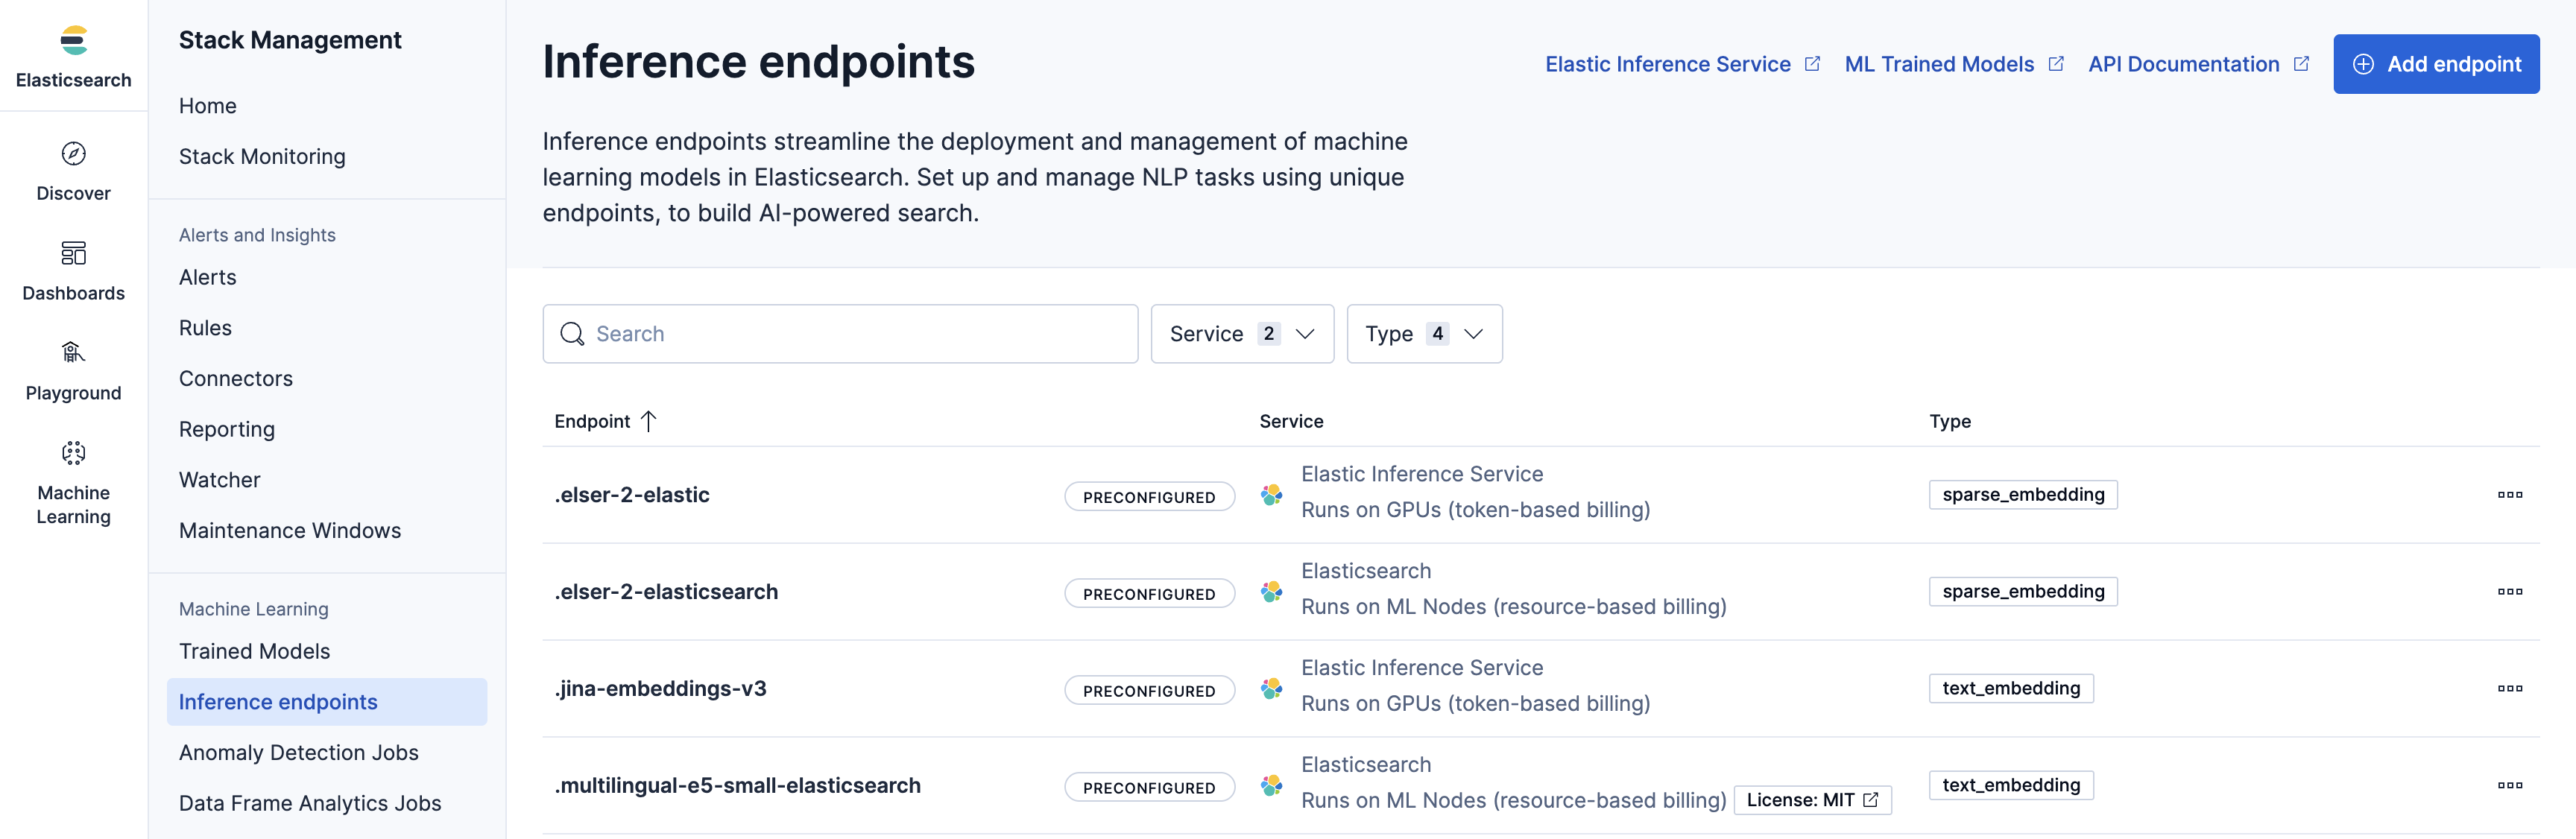Click into the Search field
Image resolution: width=2576 pixels, height=839 pixels.
pyautogui.click(x=840, y=333)
